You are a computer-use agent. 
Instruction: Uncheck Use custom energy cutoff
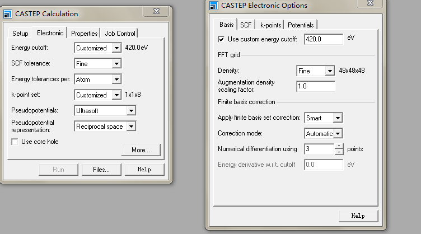(x=221, y=39)
